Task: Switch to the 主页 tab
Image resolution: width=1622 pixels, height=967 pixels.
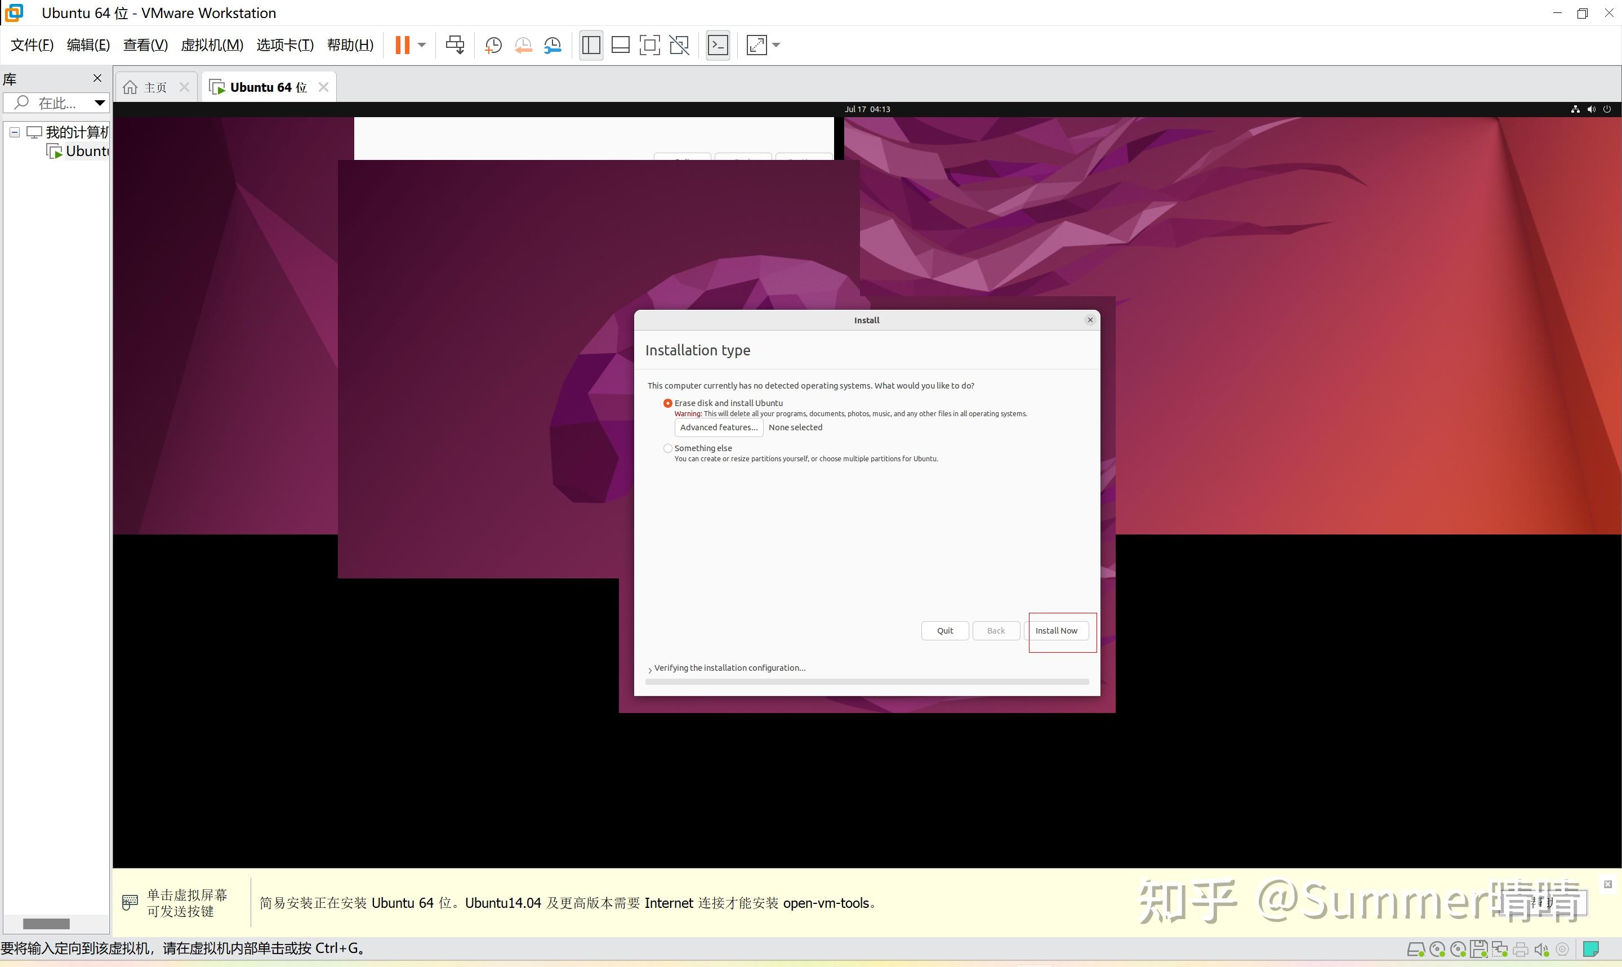Action: [x=154, y=86]
